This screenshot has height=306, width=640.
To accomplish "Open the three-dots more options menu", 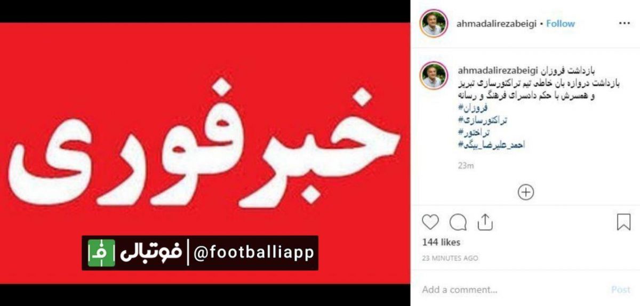I will tap(623, 23).
